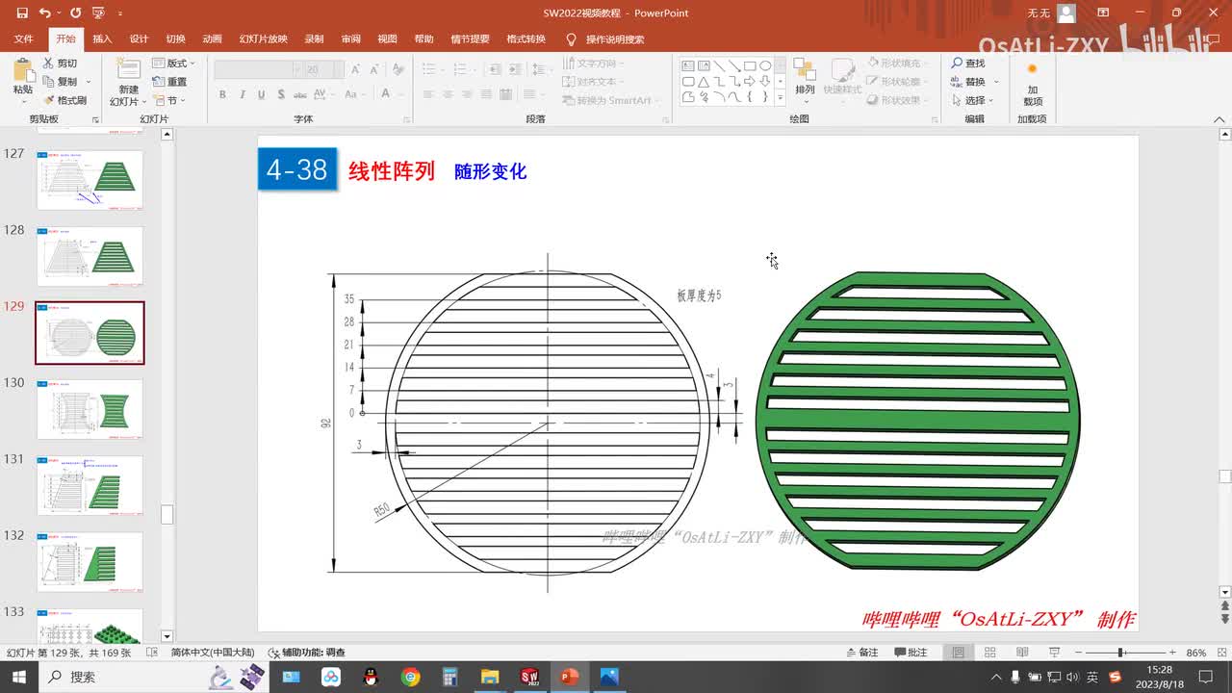Click the language 简体中文(中国大陆) status button
The height and width of the screenshot is (693, 1232).
[212, 653]
